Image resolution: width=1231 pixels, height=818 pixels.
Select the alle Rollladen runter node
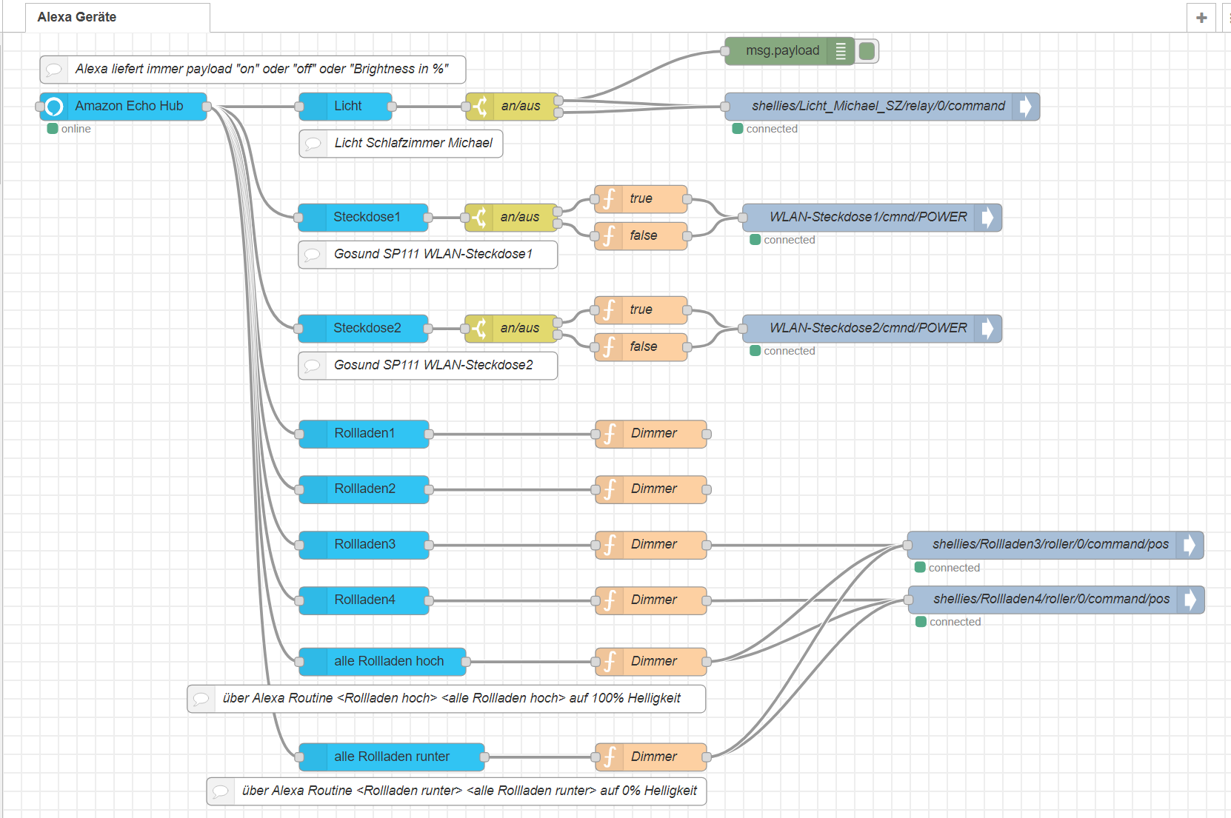point(392,757)
